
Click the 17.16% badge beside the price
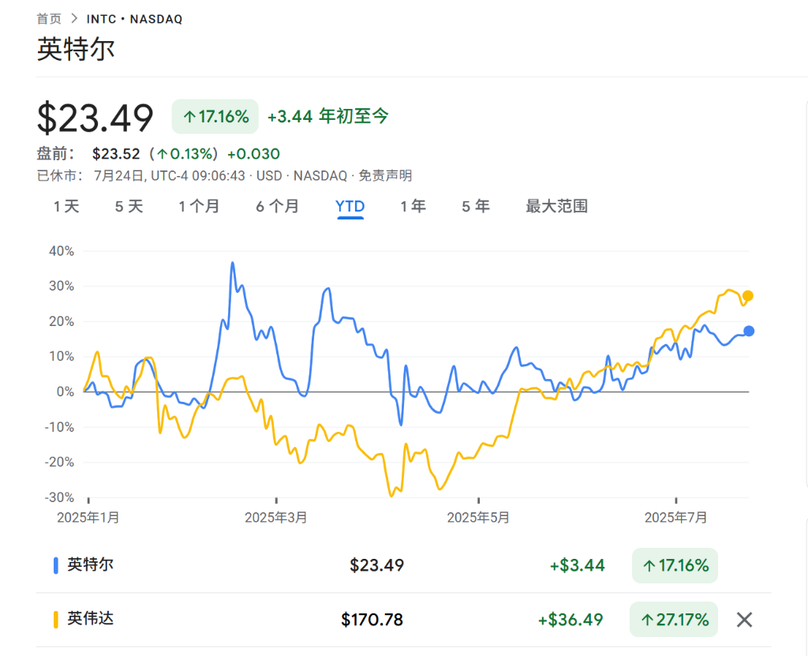tap(215, 117)
